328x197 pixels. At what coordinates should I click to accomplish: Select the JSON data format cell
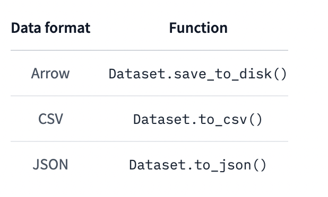coord(50,165)
